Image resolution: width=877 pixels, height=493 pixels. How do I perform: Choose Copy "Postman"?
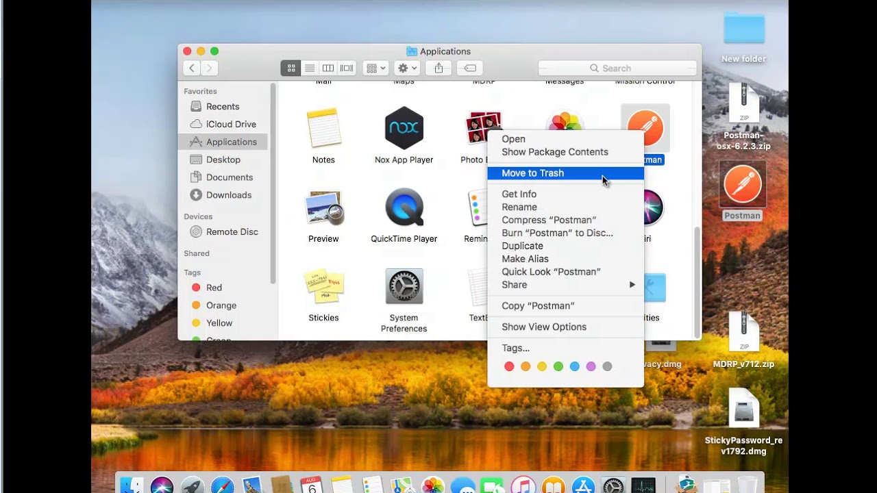pos(565,306)
